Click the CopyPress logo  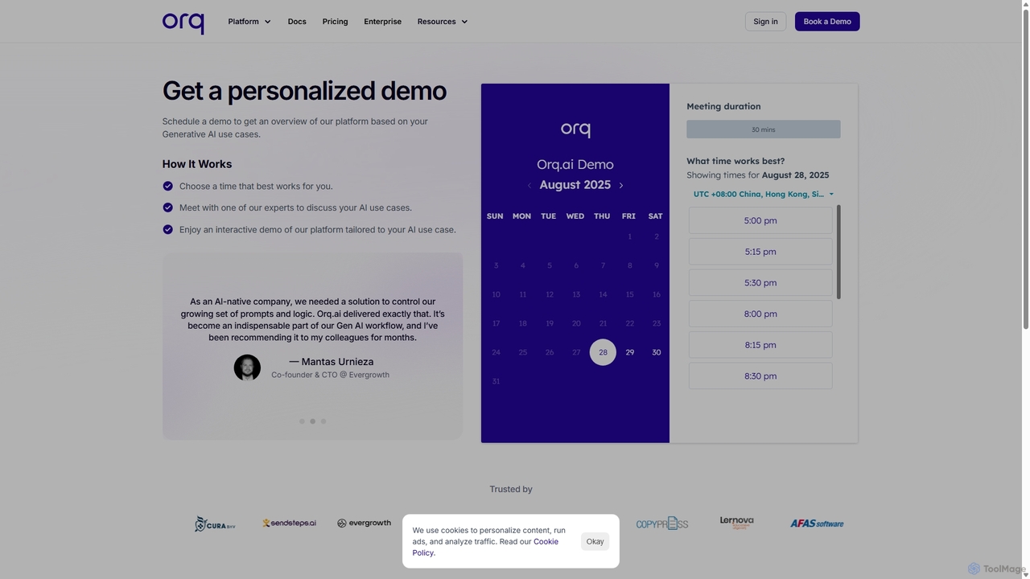pos(661,524)
